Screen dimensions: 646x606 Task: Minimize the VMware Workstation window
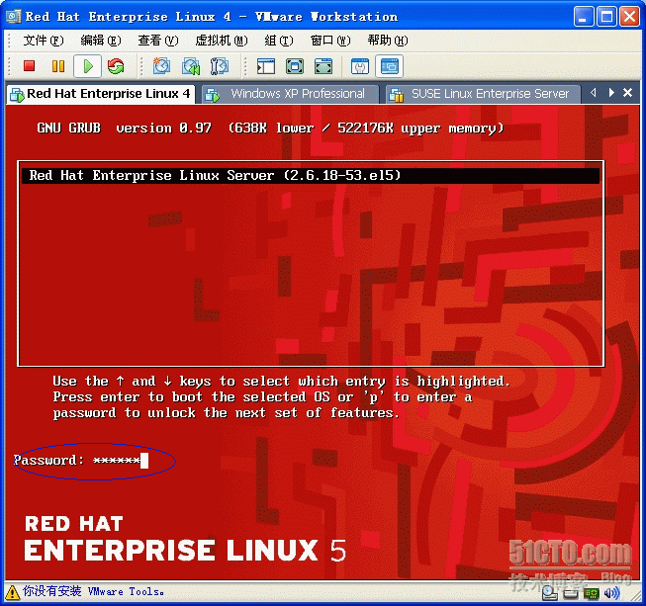point(584,17)
